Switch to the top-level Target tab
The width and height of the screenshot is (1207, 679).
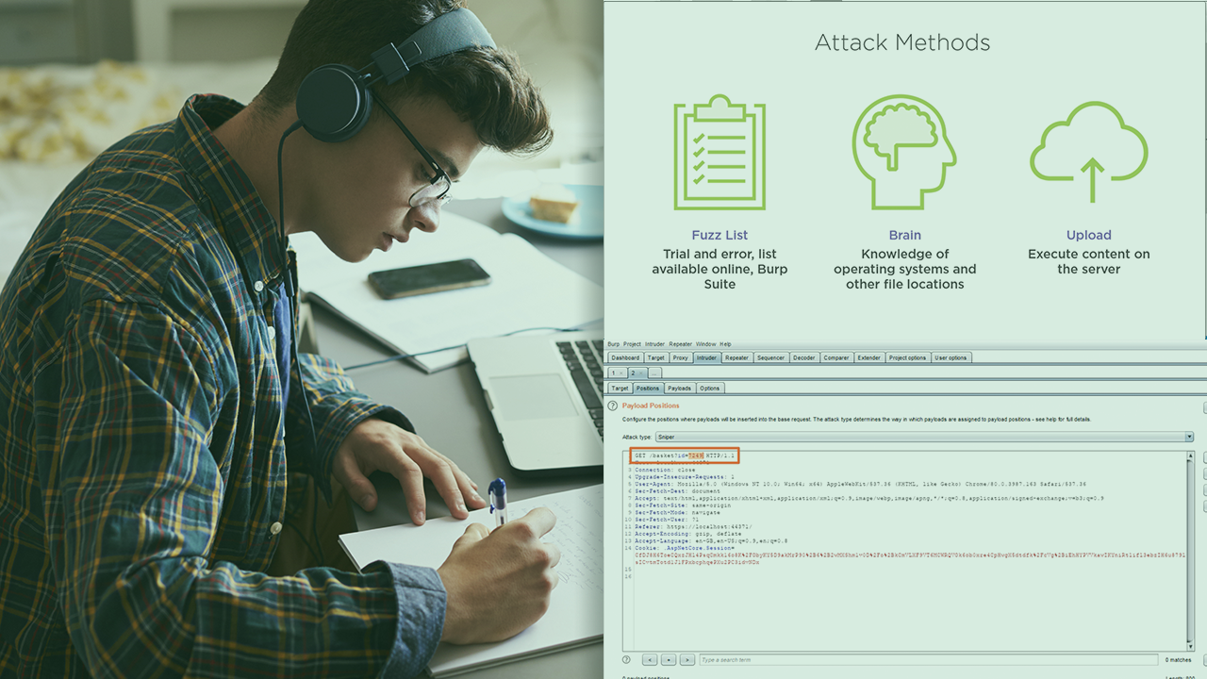coord(655,357)
